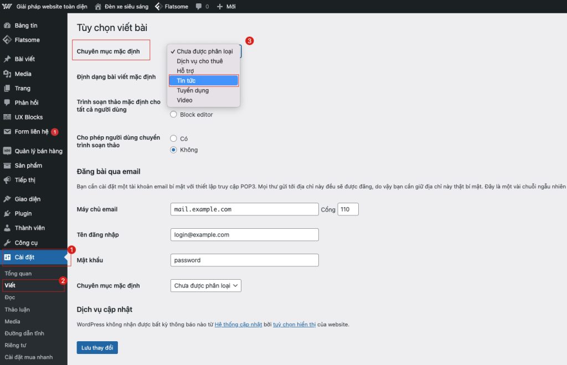The image size is (567, 365).
Task: Choose Tuyển dụng from dropdown list
Action: coord(193,90)
